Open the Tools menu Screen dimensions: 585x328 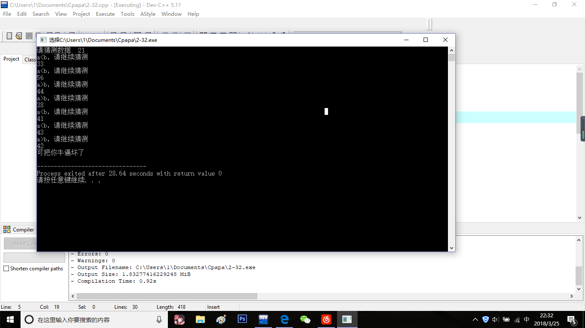click(127, 14)
